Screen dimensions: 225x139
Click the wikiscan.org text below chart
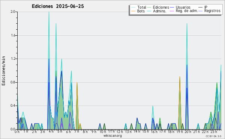pyautogui.click(x=112, y=136)
